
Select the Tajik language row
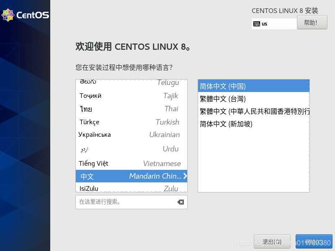[131, 96]
